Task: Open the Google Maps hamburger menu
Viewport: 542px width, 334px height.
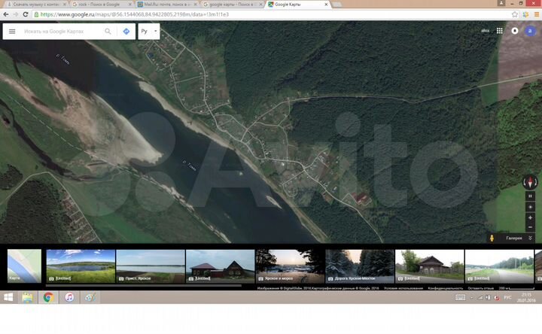Action: (12, 32)
